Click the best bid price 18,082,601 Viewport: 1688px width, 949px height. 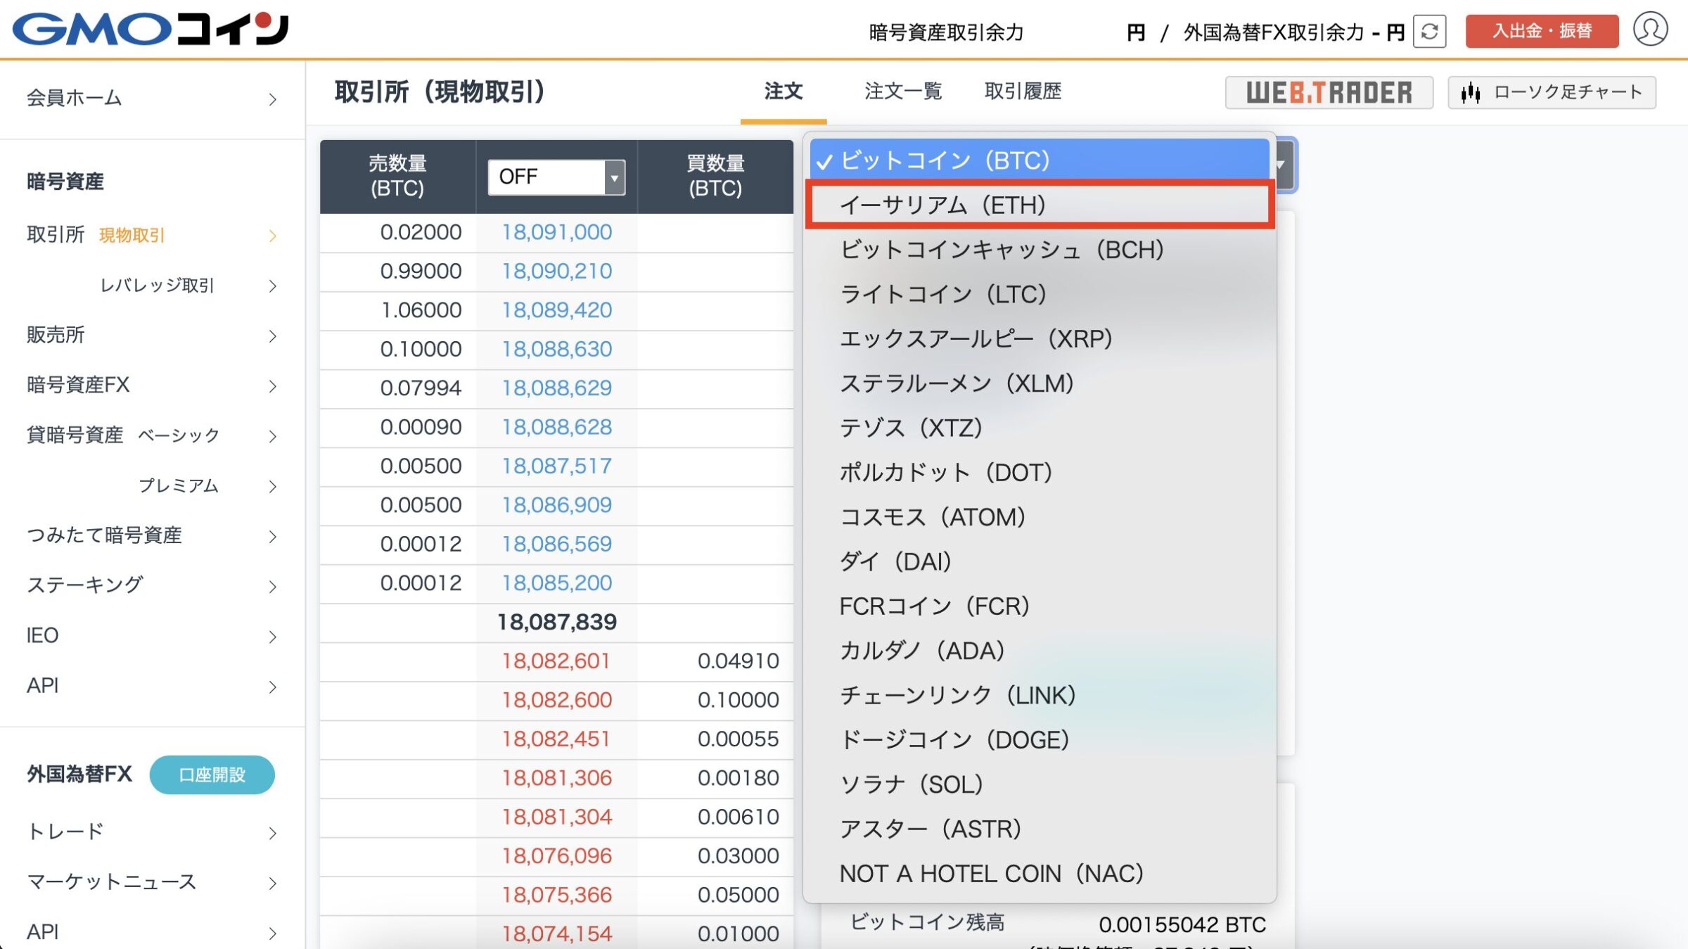(x=556, y=661)
